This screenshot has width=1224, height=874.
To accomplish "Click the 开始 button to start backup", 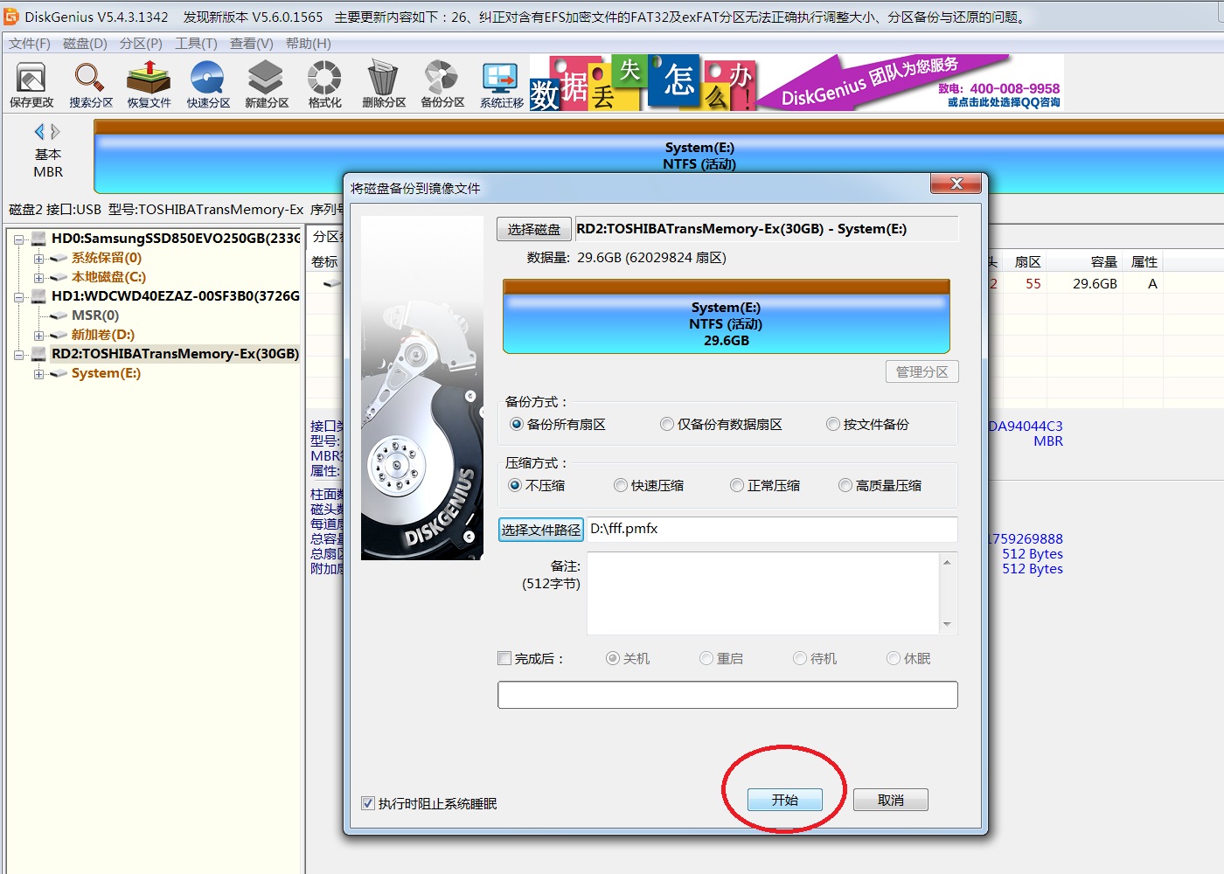I will 784,800.
